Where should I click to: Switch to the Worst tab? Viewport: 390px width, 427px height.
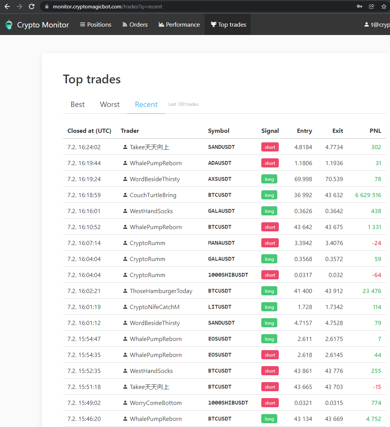click(x=110, y=104)
